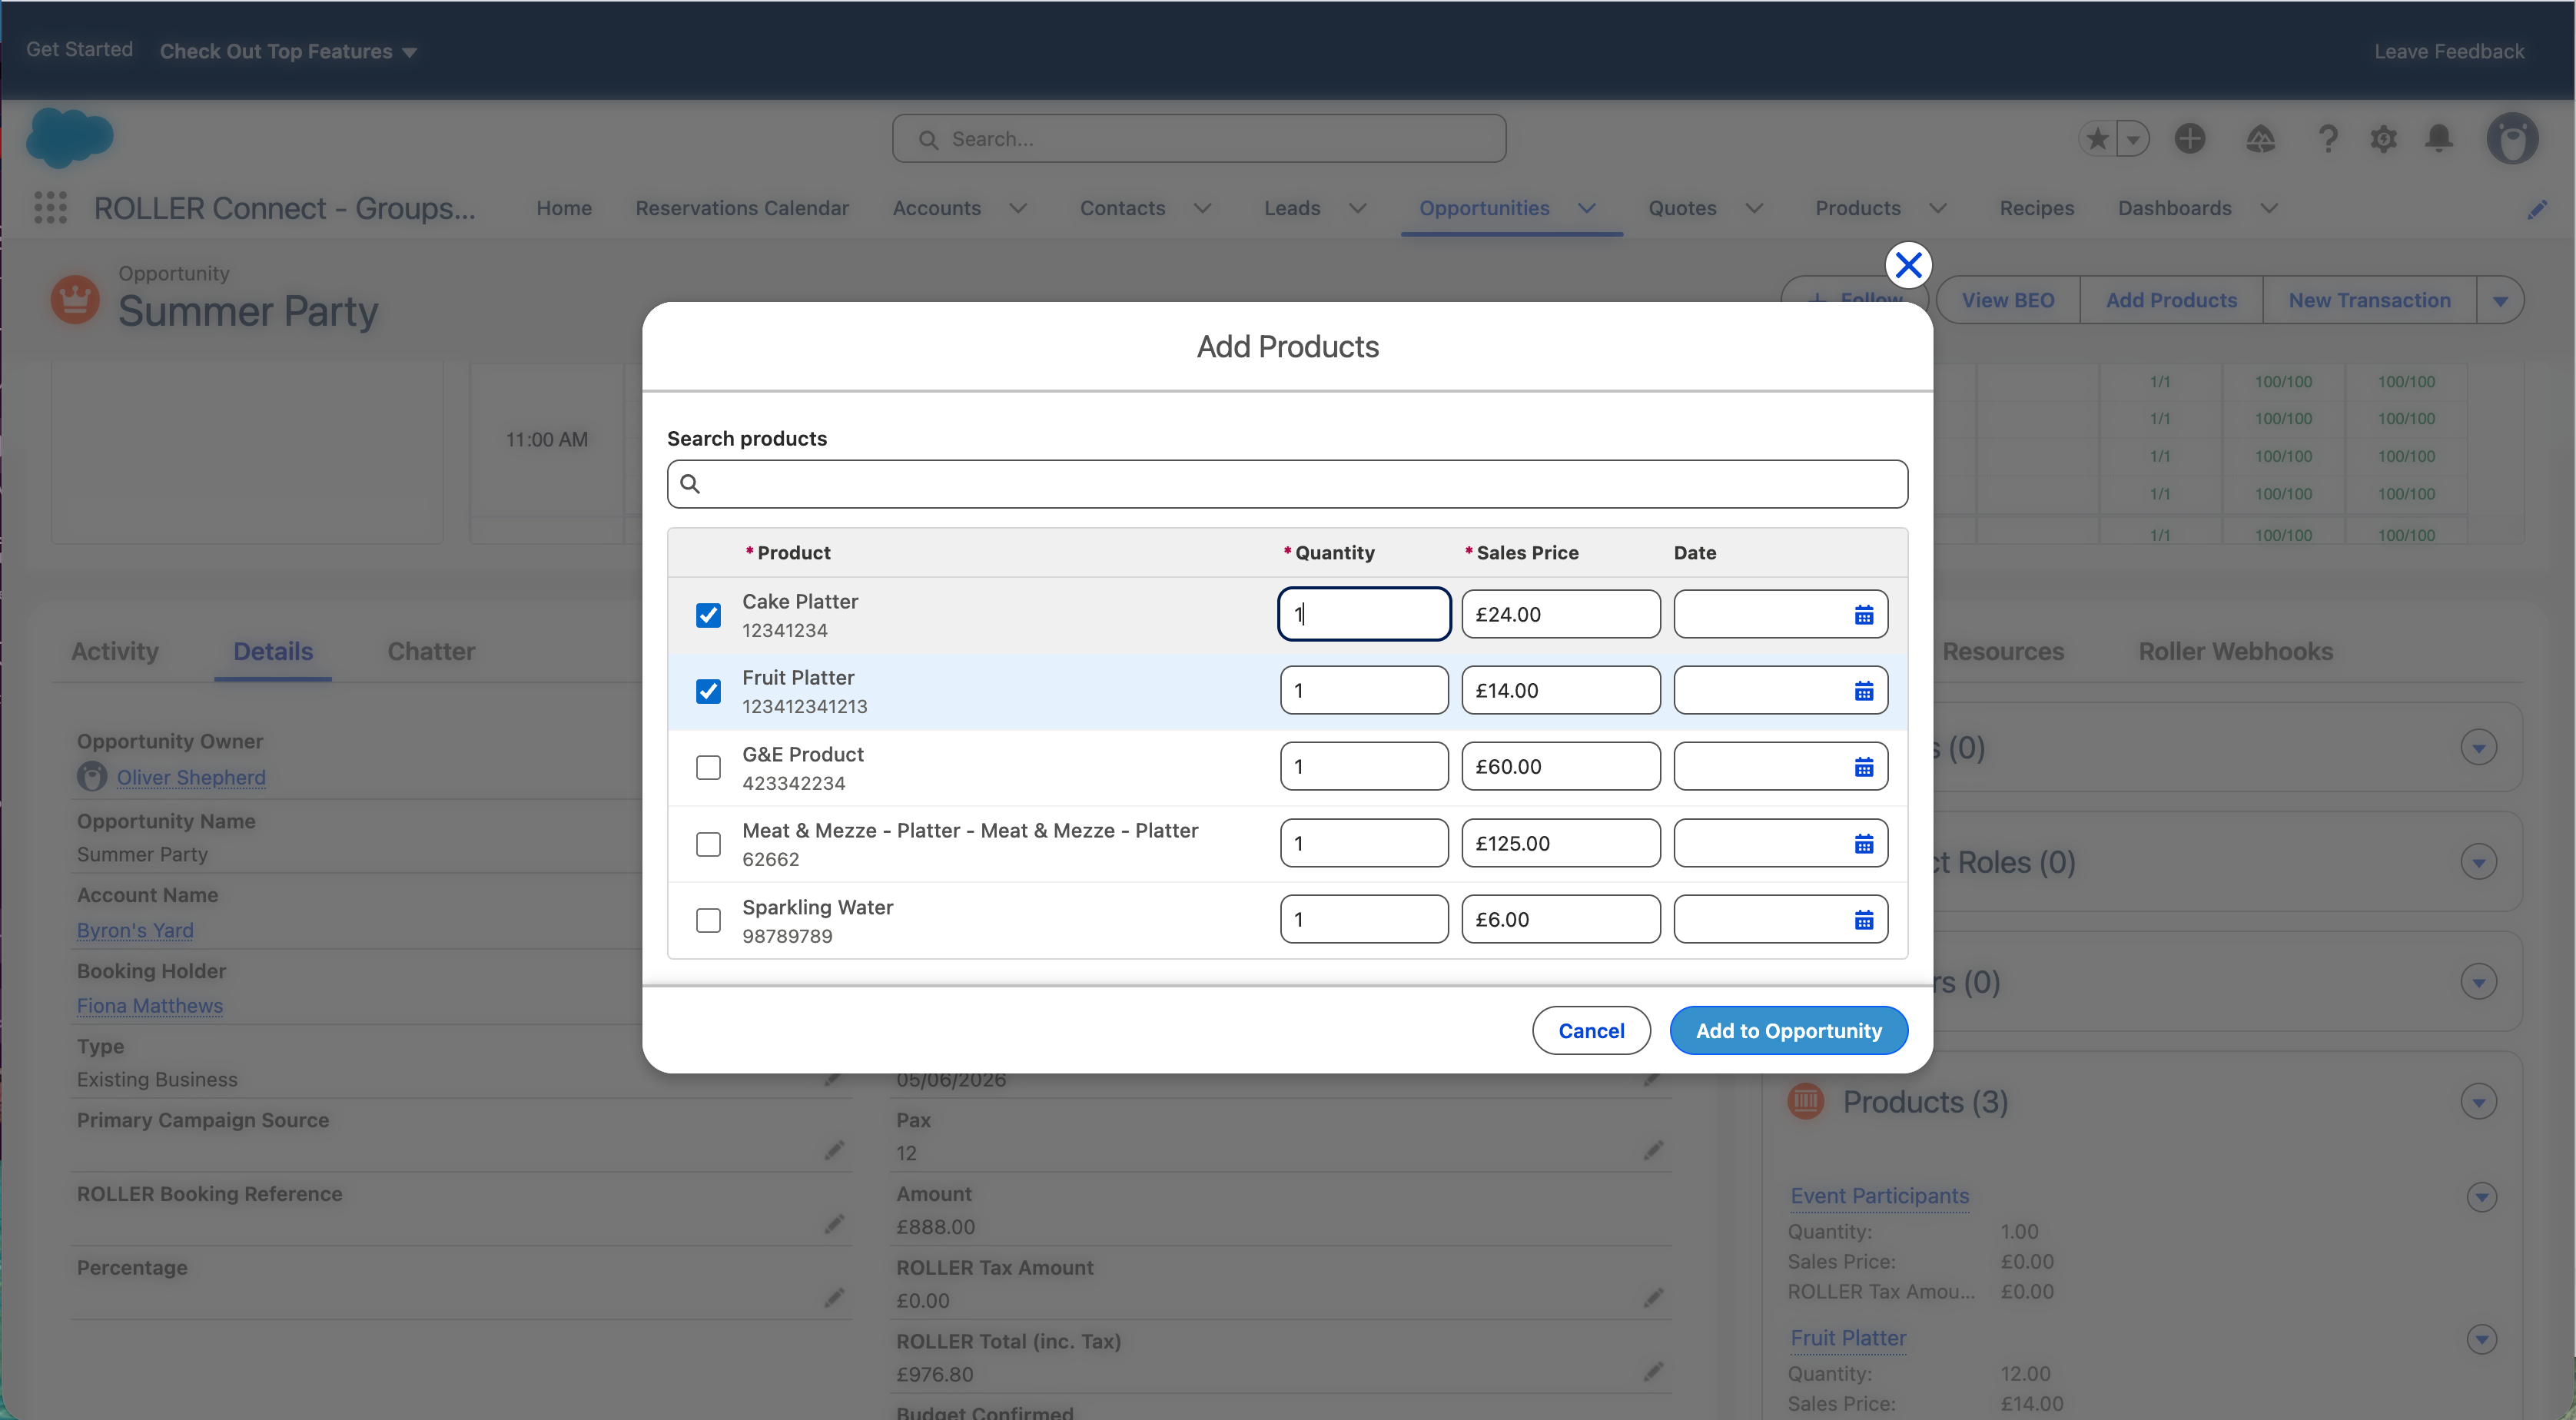Open the user profile avatar
The height and width of the screenshot is (1420, 2576).
pos(2512,139)
